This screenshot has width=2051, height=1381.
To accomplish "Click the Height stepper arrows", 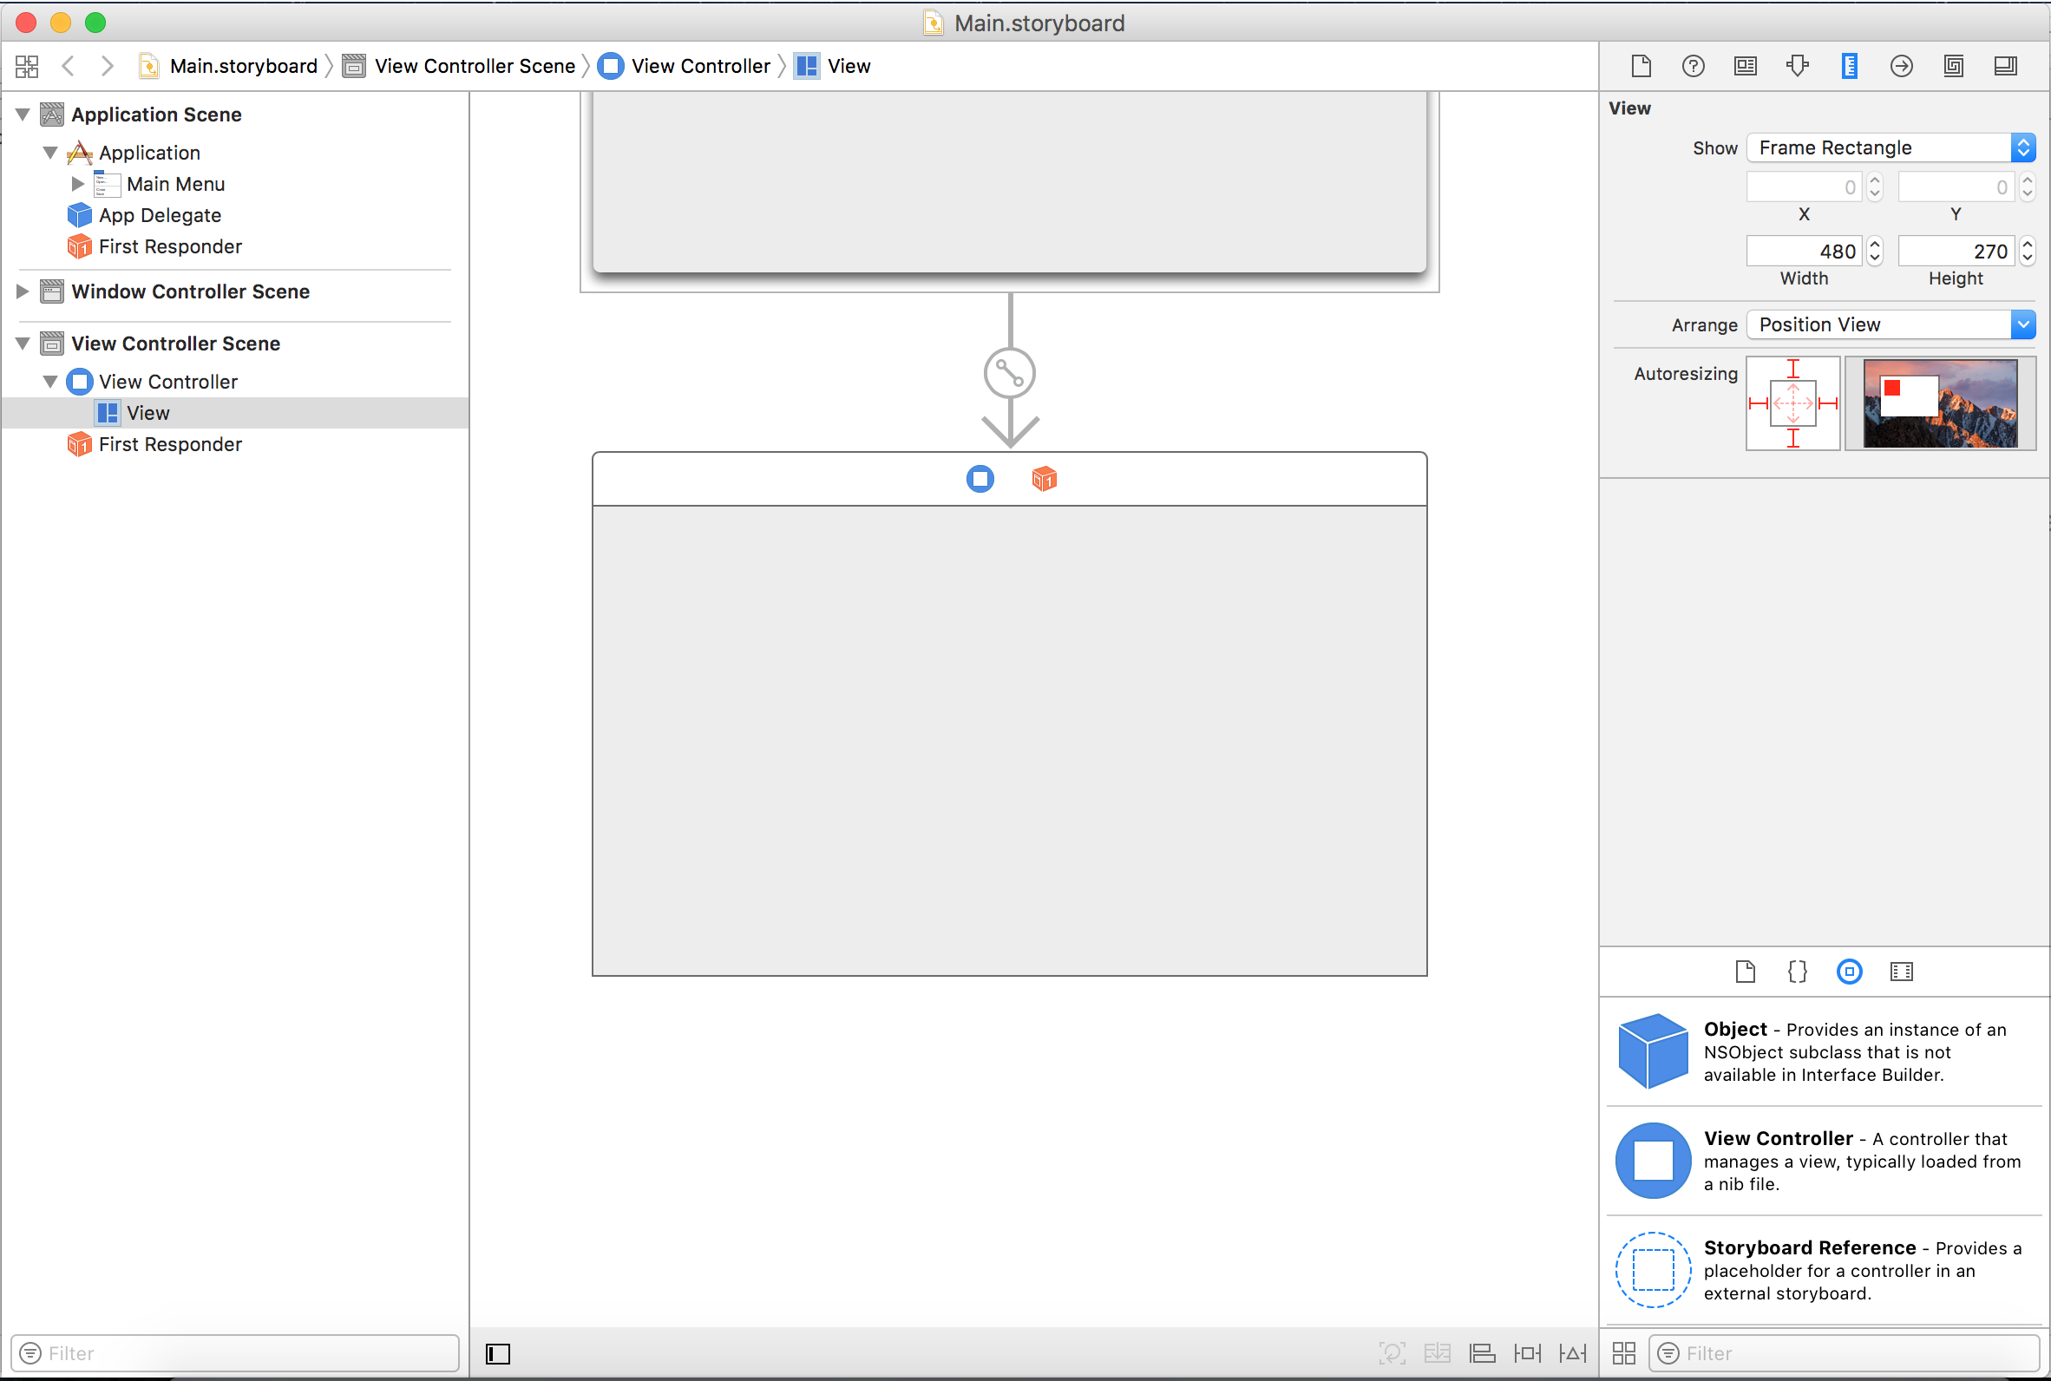I will pos(2028,252).
